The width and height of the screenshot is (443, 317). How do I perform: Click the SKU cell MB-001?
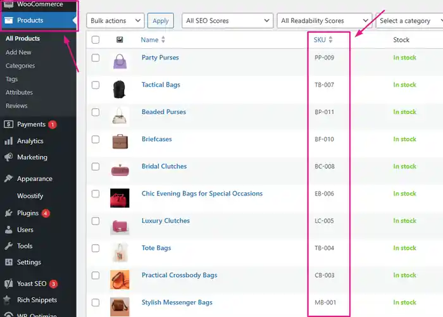pyautogui.click(x=325, y=302)
